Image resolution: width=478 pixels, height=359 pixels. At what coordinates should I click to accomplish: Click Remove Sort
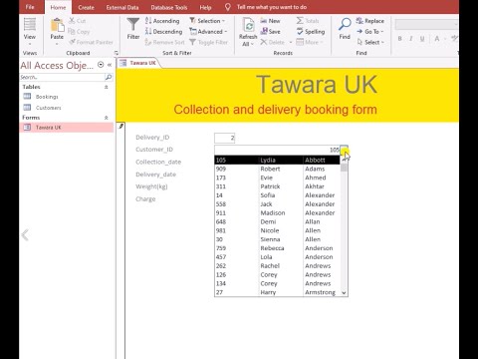(x=164, y=42)
